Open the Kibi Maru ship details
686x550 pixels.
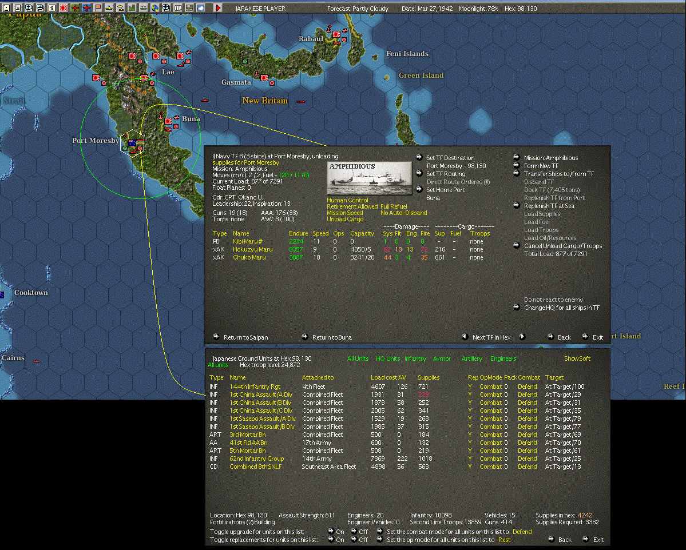(x=248, y=241)
